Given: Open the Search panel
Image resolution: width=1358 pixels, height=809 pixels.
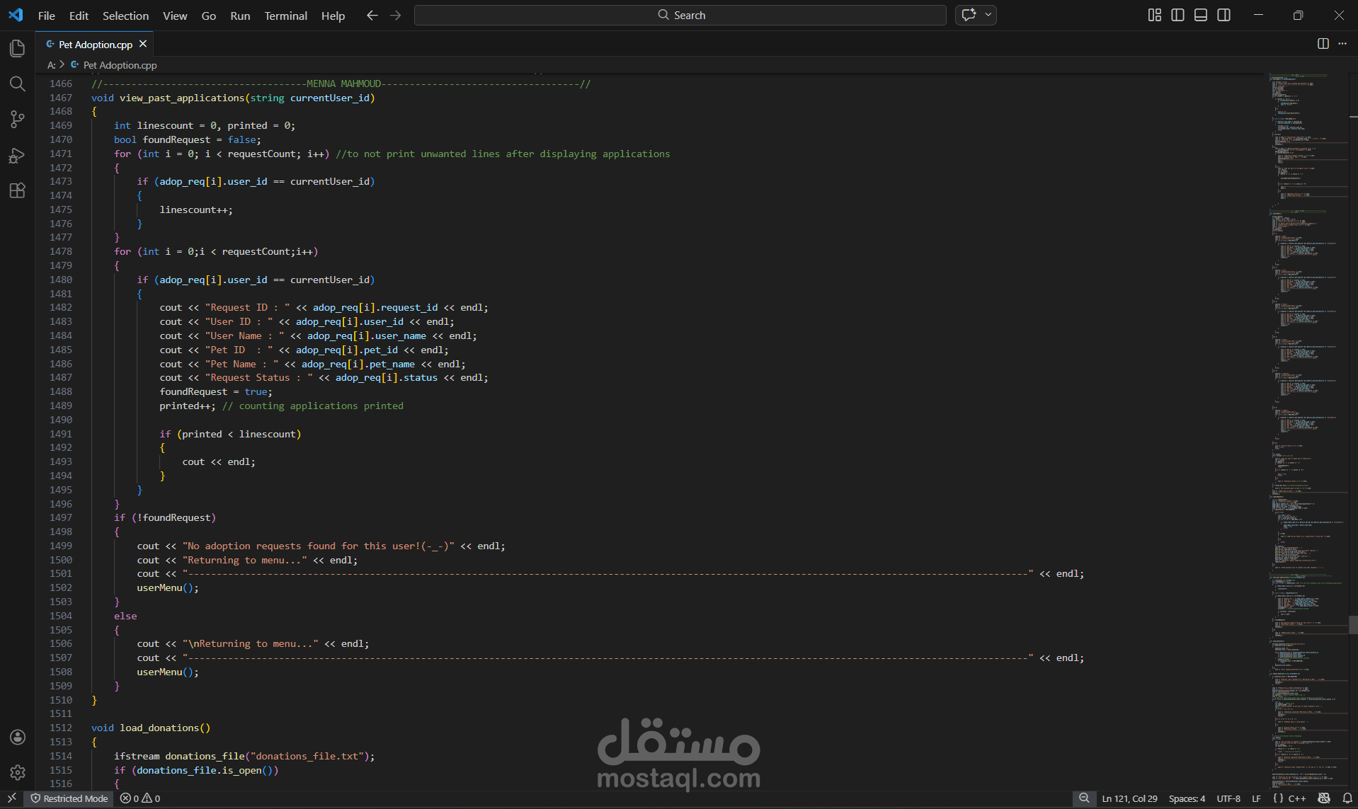Looking at the screenshot, I should click(17, 84).
